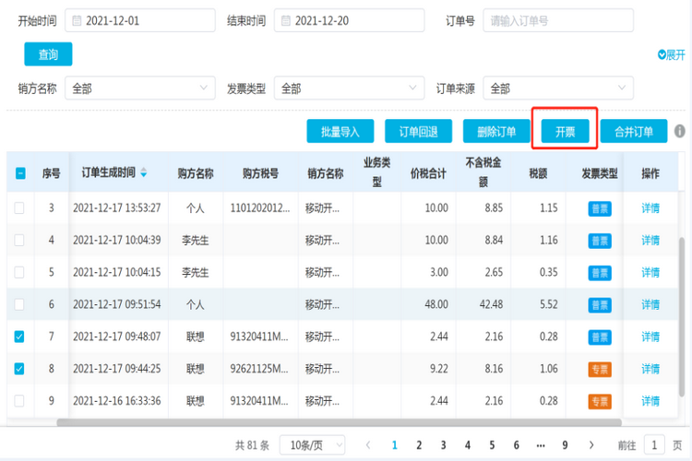The image size is (692, 461).
Task: Go to previous page arrow
Action: (368, 444)
